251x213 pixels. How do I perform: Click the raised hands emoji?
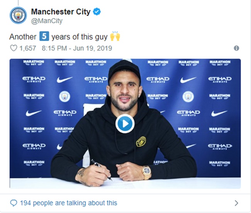click(x=115, y=37)
